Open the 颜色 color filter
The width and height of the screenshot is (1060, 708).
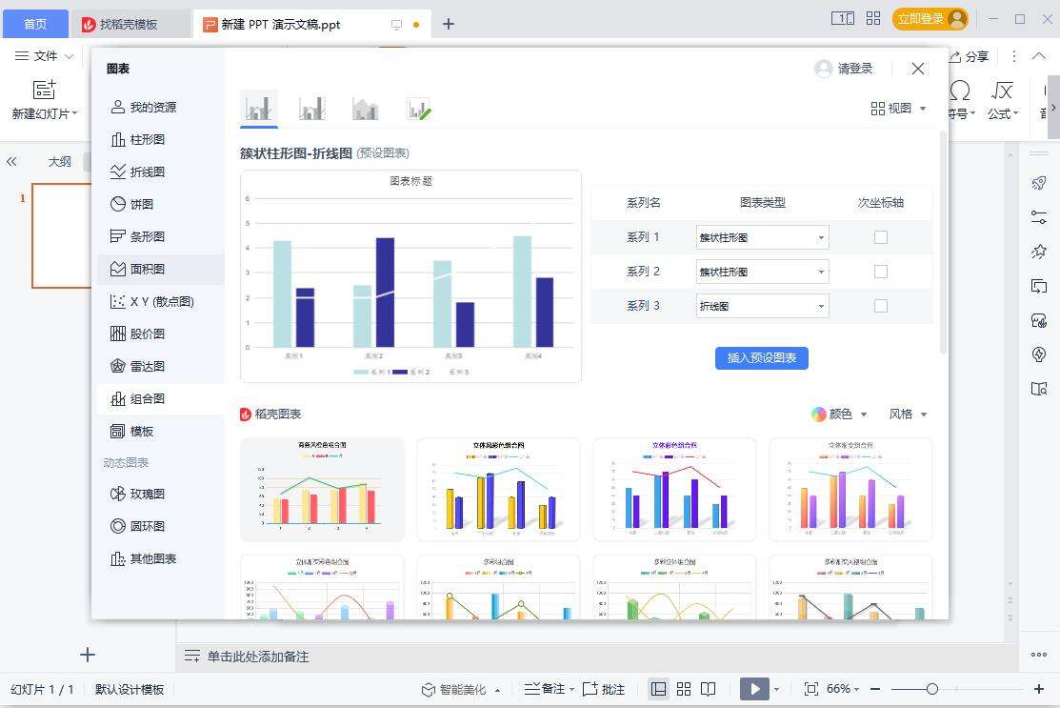click(x=840, y=414)
